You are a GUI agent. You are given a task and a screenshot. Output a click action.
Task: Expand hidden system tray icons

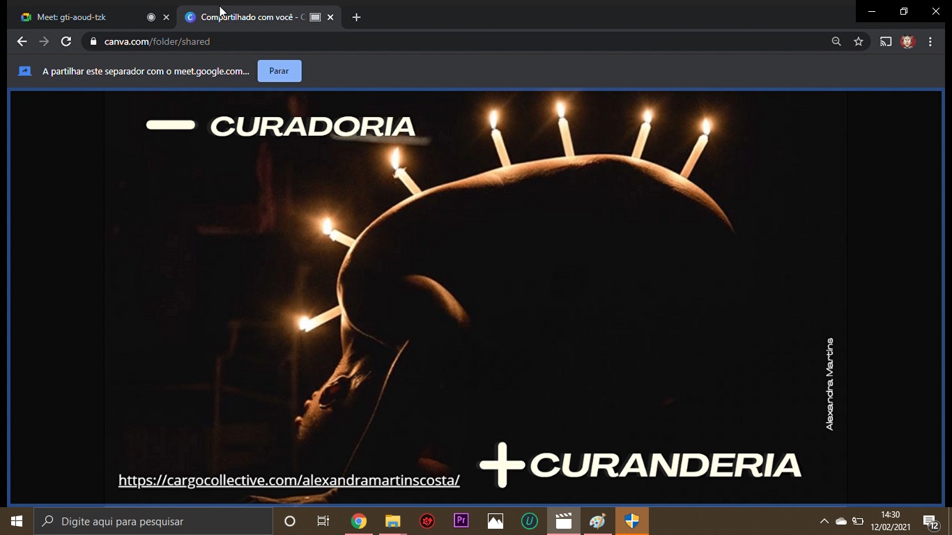click(x=824, y=521)
